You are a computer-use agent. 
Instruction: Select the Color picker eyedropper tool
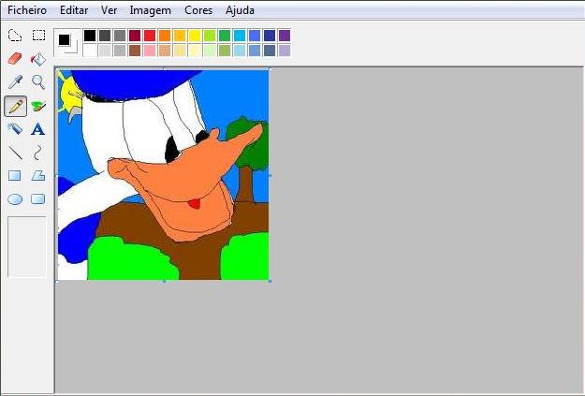[15, 82]
